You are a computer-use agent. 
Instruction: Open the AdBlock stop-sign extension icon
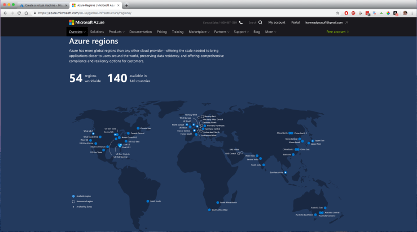coord(353,13)
